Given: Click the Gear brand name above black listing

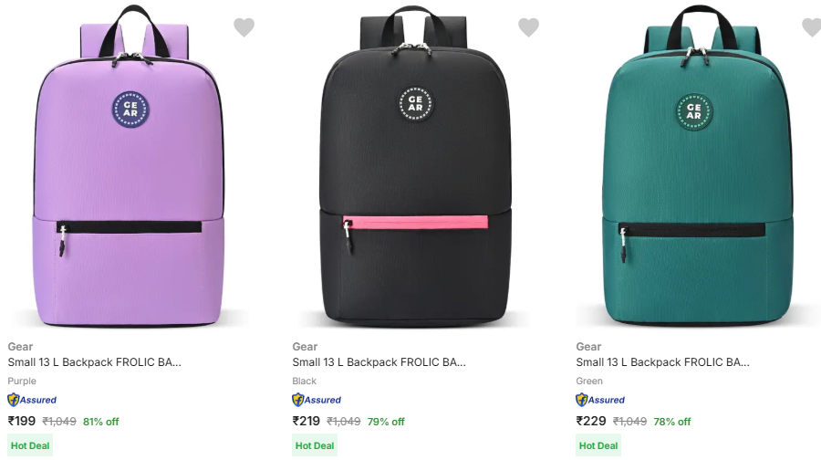Looking at the screenshot, I should (x=305, y=347).
